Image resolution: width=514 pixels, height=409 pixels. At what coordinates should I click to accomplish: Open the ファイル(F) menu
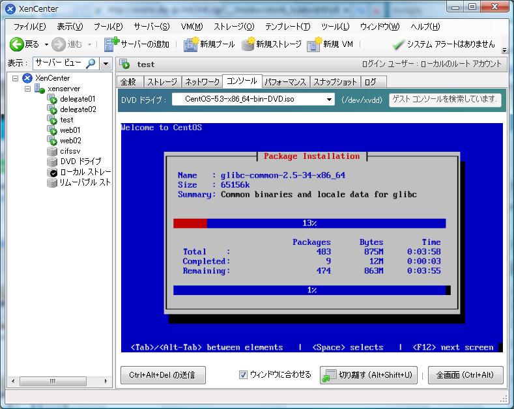(x=29, y=27)
